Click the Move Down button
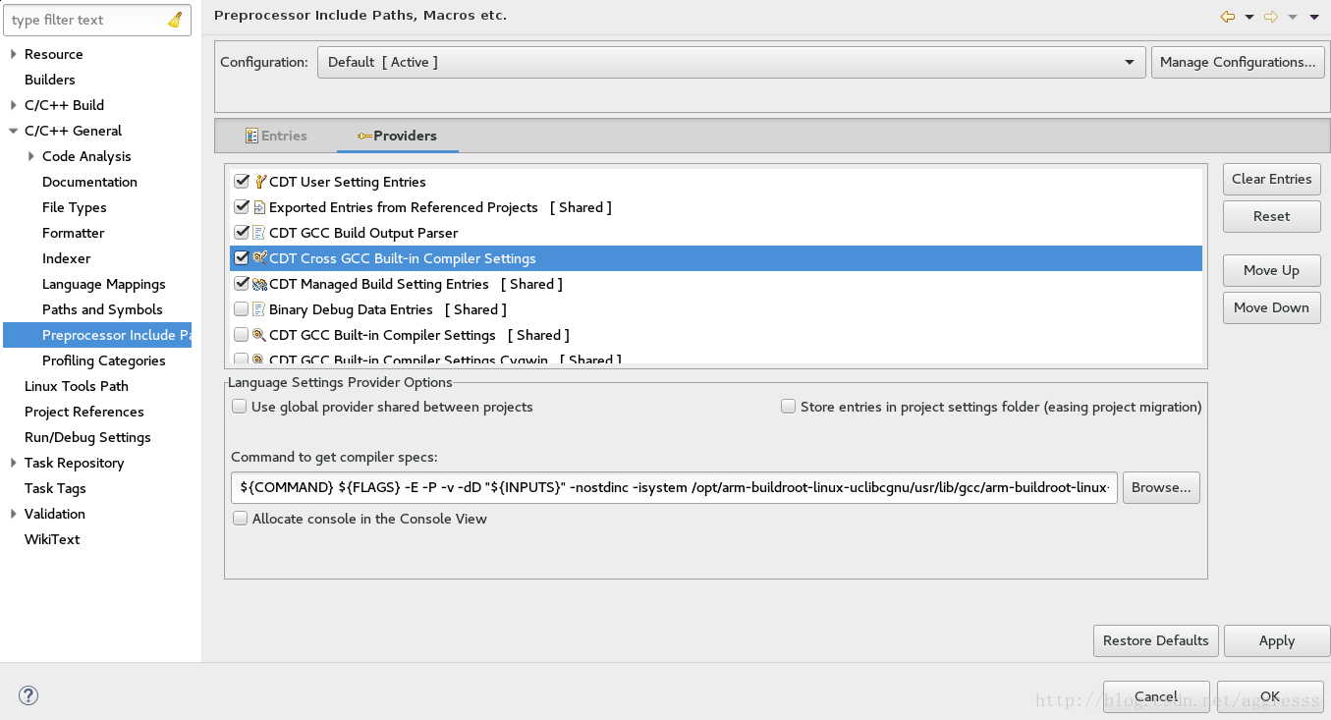This screenshot has height=720, width=1331. coord(1272,307)
